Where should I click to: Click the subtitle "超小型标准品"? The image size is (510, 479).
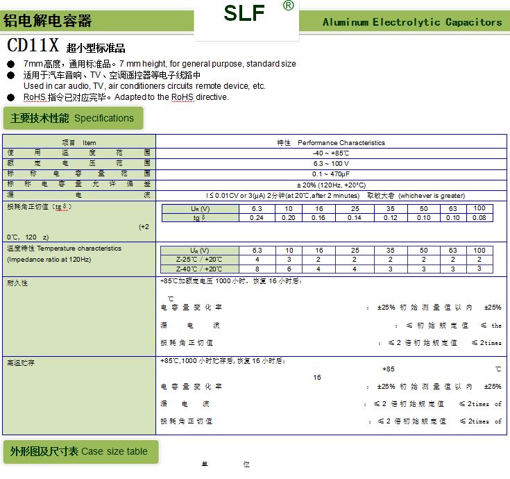tap(96, 48)
